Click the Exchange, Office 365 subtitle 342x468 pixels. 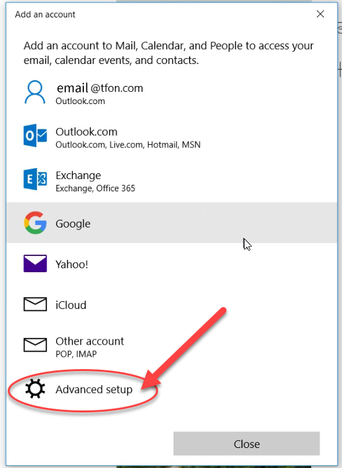pos(96,188)
